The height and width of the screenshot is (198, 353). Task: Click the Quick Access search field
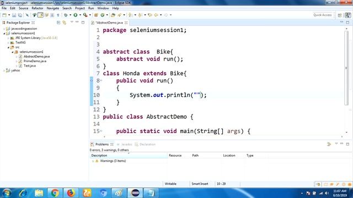pyautogui.click(x=322, y=15)
